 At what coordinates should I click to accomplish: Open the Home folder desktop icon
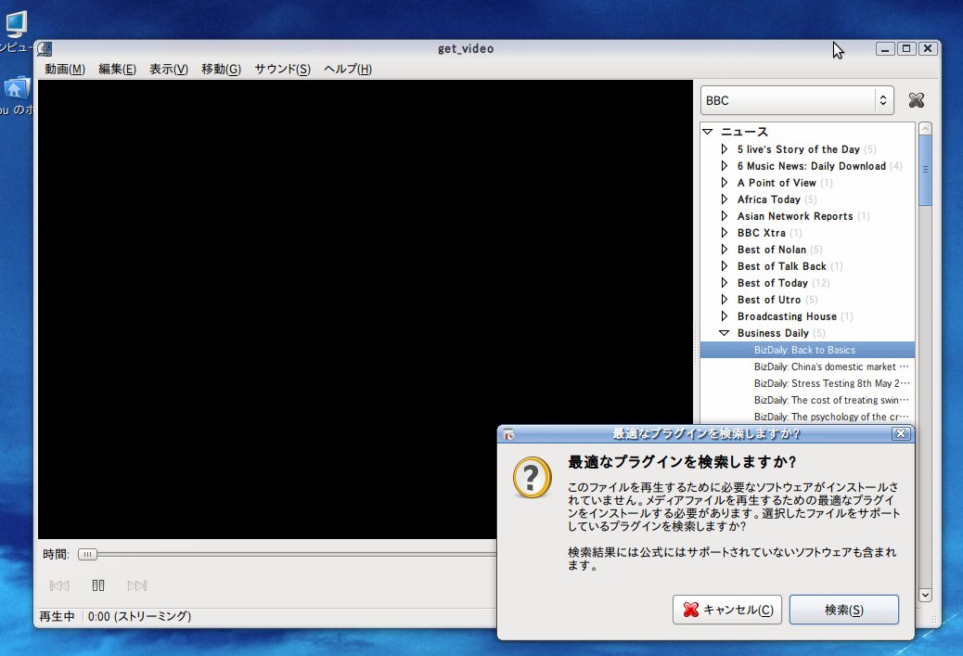[x=16, y=89]
